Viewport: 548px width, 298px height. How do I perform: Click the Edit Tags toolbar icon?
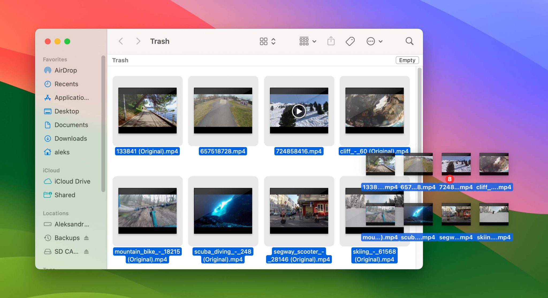coord(350,41)
